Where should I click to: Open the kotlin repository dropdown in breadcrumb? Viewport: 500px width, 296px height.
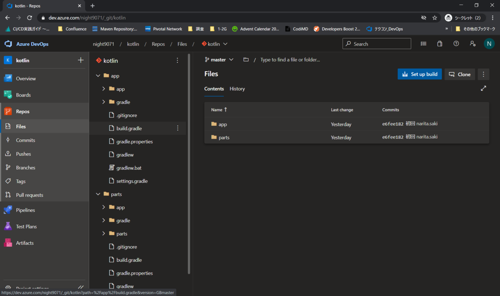[x=215, y=44]
